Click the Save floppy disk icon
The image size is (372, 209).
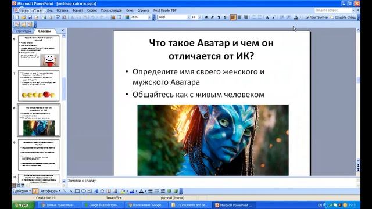tap(30, 17)
